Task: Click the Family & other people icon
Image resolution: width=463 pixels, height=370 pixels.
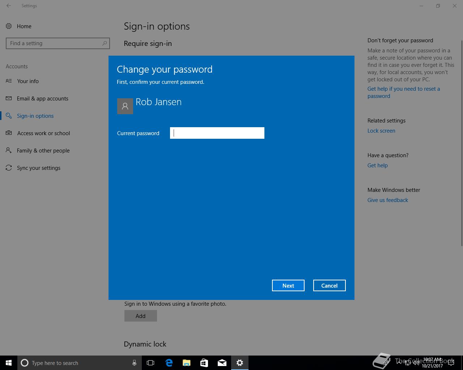Action: pos(9,150)
